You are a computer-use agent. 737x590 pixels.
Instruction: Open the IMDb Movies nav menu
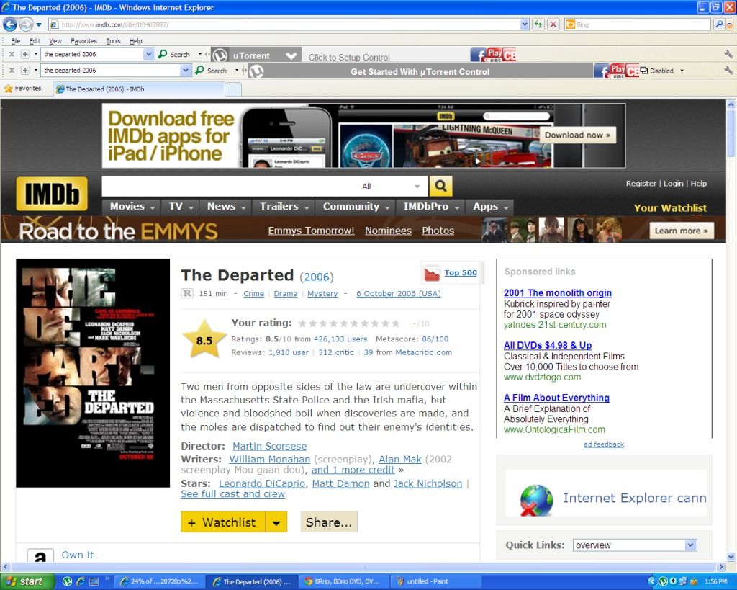[x=132, y=207]
